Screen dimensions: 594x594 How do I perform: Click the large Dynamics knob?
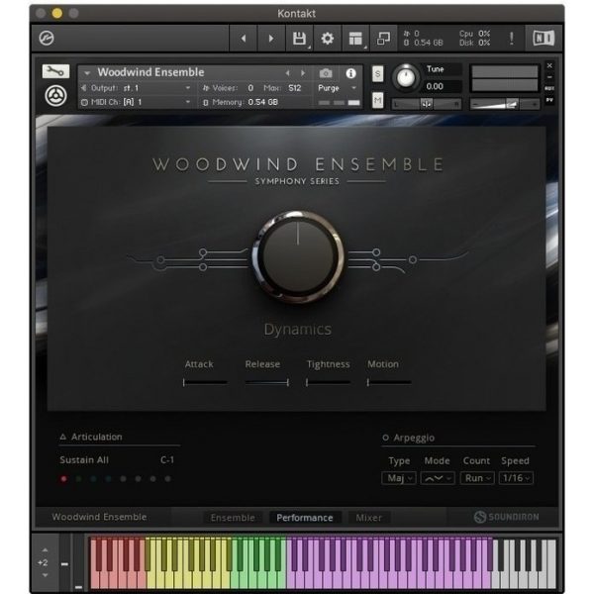[298, 256]
